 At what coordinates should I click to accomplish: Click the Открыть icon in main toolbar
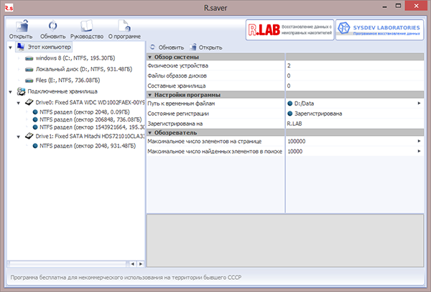(22, 26)
